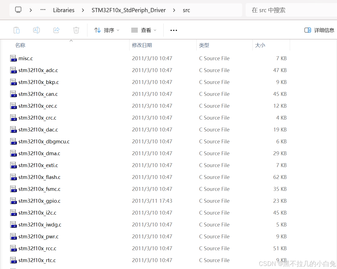Click src in the address breadcrumb

coord(186,10)
